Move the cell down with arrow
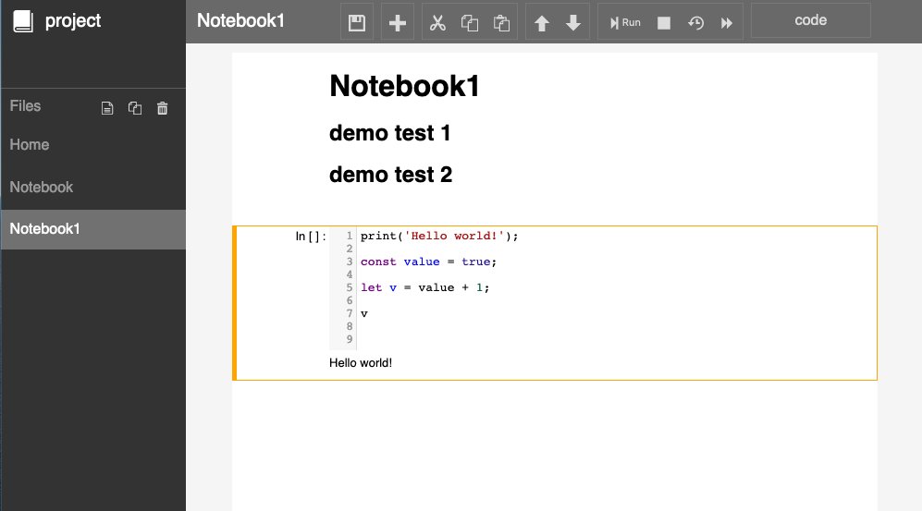Viewport: 922px width, 511px height. 573,22
